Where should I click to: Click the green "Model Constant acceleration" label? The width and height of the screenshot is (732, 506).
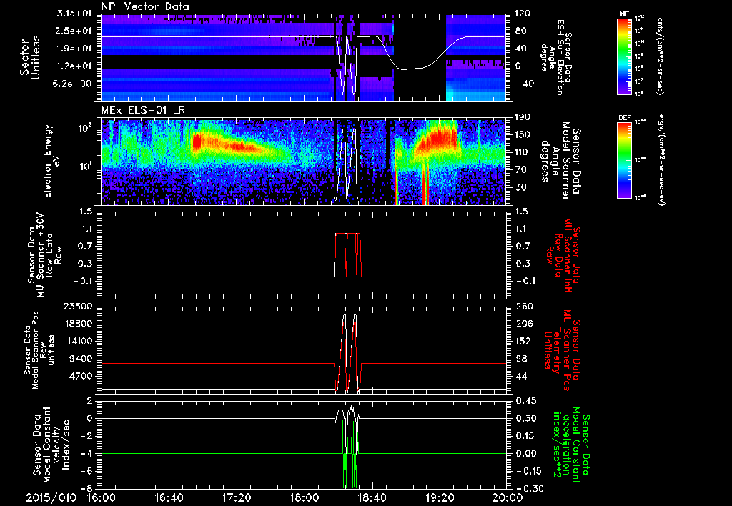(571, 445)
